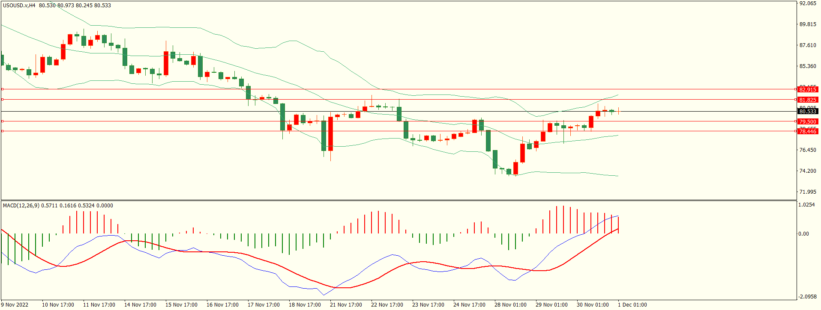The image size is (821, 310).
Task: Click the 21 Nov 17:00 date label
Action: [x=346, y=305]
